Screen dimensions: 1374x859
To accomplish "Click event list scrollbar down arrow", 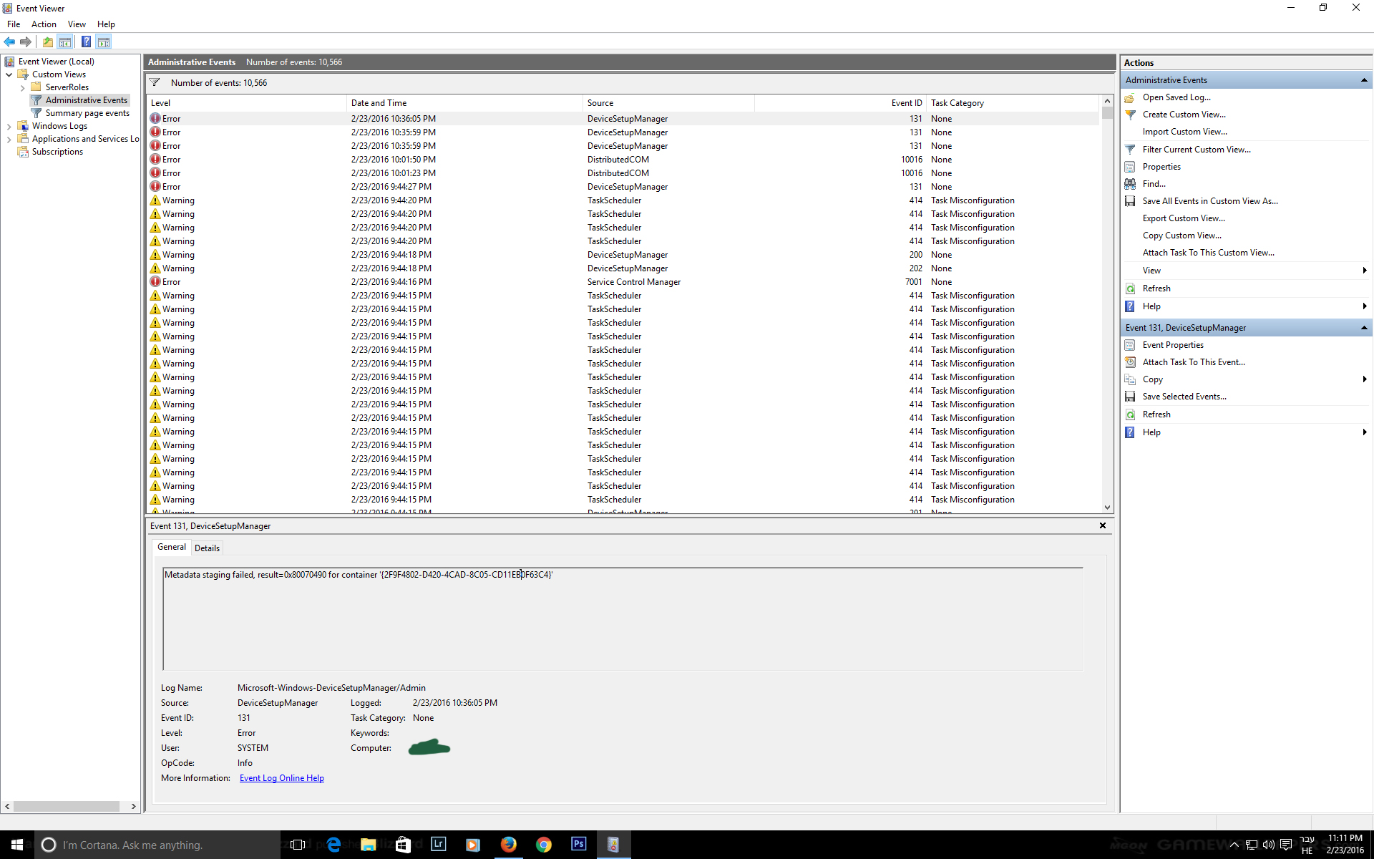I will [1107, 508].
